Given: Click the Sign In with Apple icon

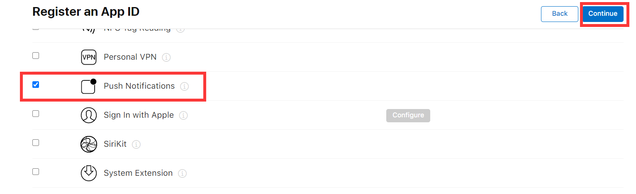Looking at the screenshot, I should click(88, 115).
